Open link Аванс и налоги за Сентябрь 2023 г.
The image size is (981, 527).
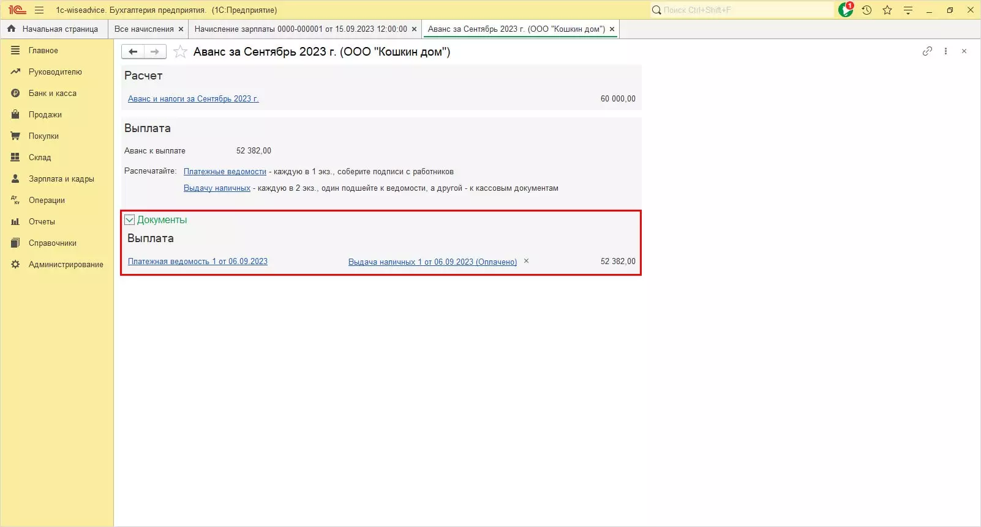(194, 98)
